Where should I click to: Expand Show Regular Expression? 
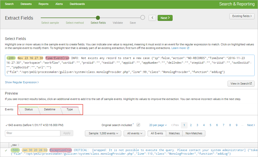pos(22,82)
